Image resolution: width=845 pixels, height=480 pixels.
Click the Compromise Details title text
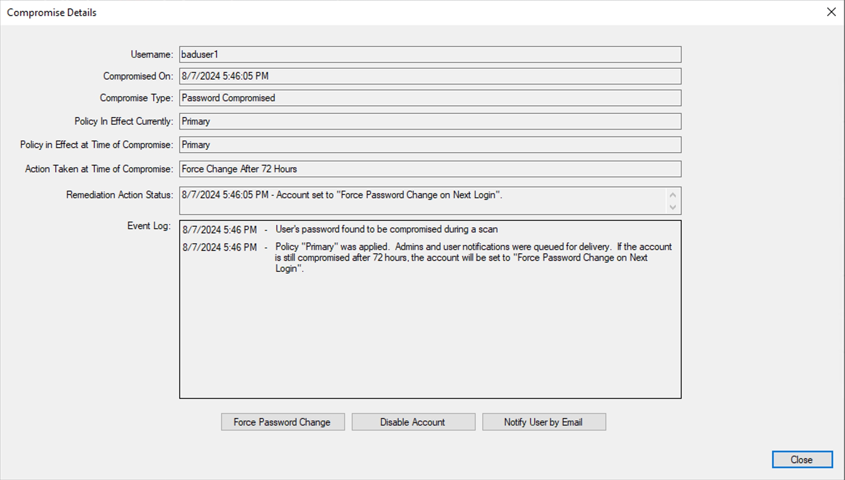[x=52, y=13]
